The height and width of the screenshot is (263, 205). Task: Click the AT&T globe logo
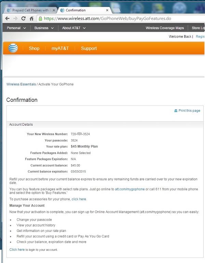point(13,48)
